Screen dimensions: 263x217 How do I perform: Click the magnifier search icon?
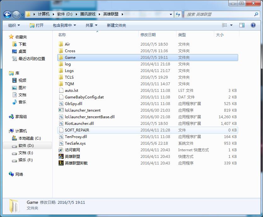pyautogui.click(x=256, y=14)
